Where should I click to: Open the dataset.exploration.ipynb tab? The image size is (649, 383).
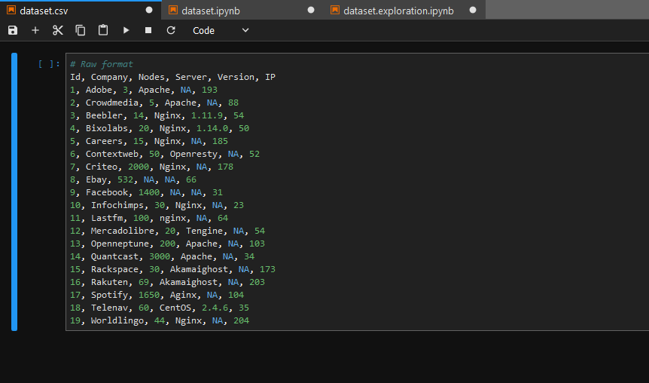pyautogui.click(x=404, y=11)
